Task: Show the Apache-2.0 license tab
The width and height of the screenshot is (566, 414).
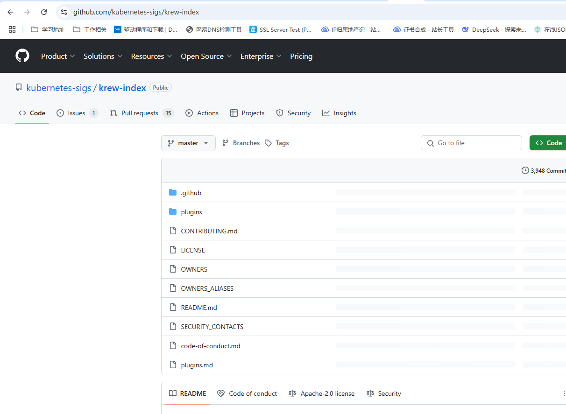Action: coord(321,393)
